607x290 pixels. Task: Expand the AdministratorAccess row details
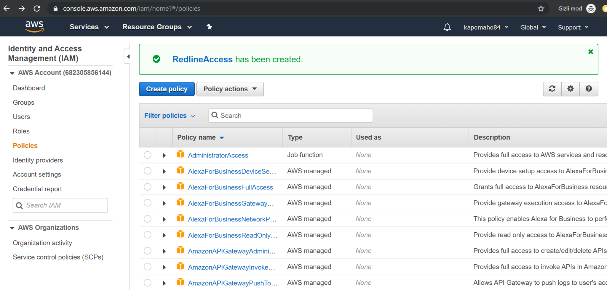(164, 155)
